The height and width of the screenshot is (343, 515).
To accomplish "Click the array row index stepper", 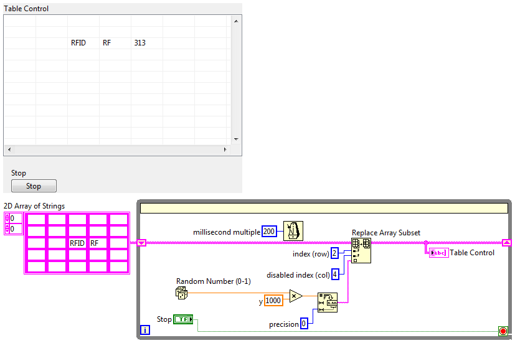I will tap(7, 218).
